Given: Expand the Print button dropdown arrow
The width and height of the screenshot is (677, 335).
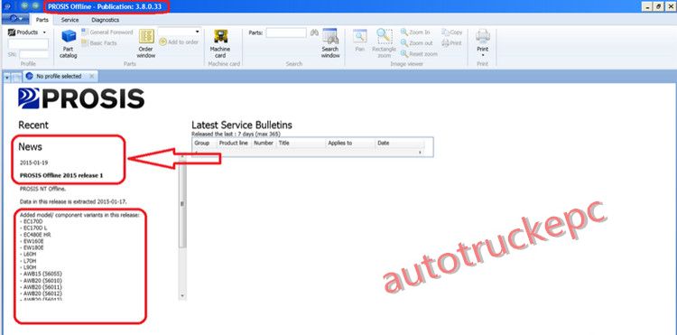Looking at the screenshot, I should point(483,55).
